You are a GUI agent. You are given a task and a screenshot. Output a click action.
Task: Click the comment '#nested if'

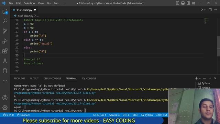click(32, 59)
